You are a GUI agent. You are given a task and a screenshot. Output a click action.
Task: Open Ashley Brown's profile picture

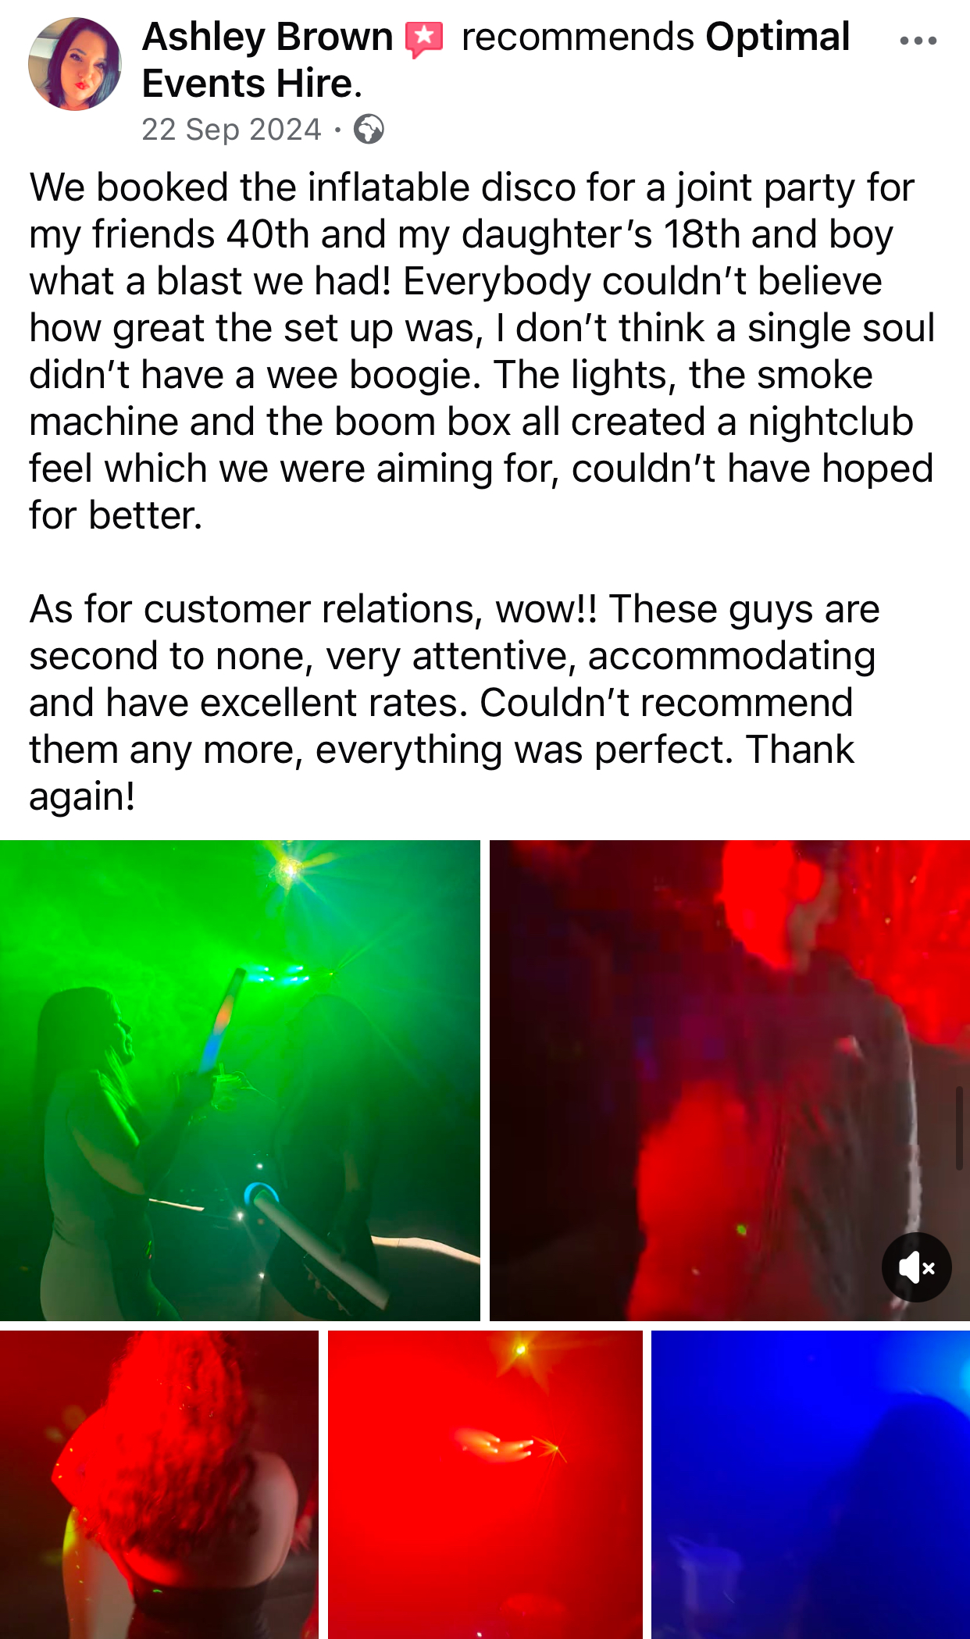click(x=75, y=64)
